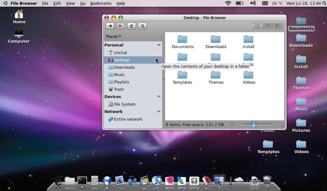Open the Places sidebar dropdown
Image resolution: width=327 pixels, height=191 pixels.
click(x=113, y=36)
